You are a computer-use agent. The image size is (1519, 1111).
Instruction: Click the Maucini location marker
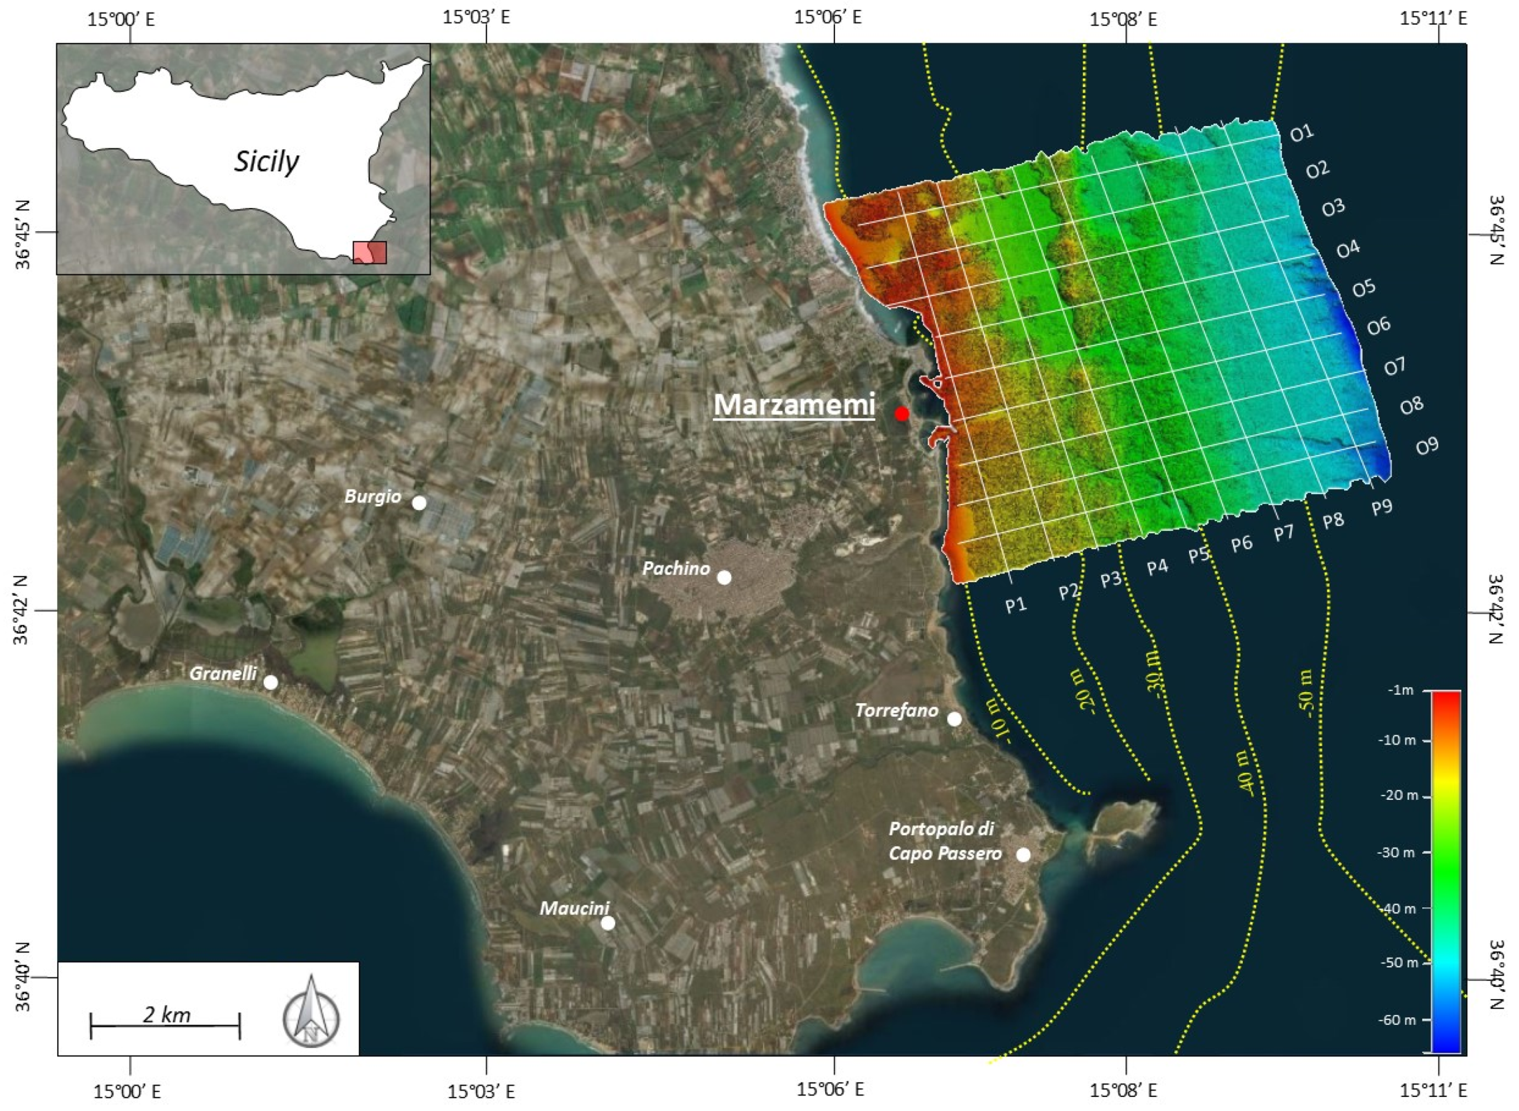point(608,923)
